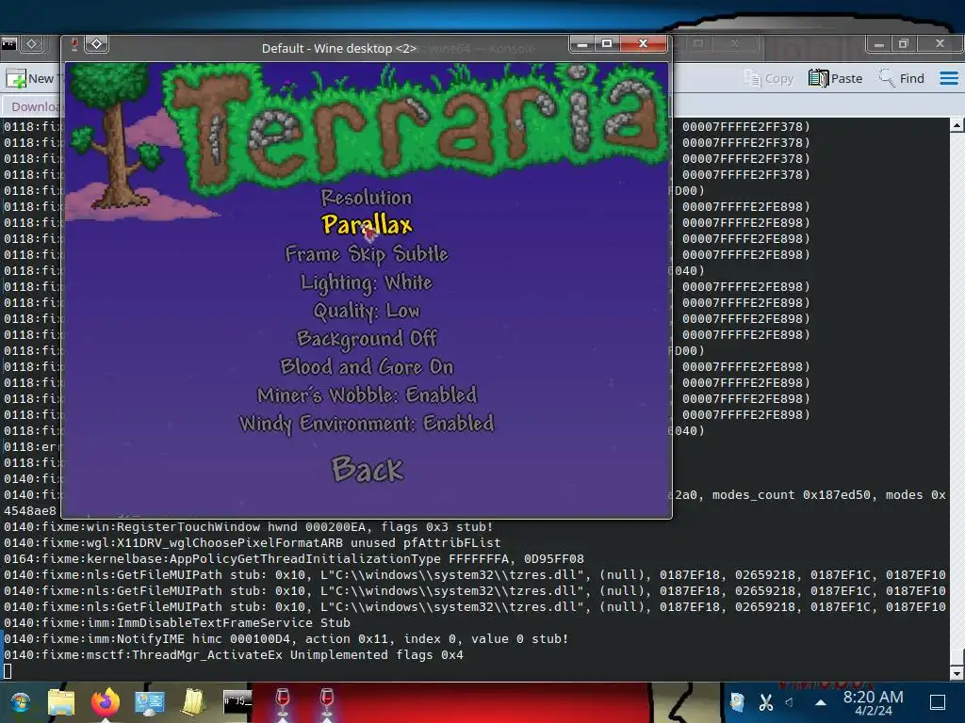Switch to the first Wine glass taskbar entry
965x723 pixels.
pos(283,702)
